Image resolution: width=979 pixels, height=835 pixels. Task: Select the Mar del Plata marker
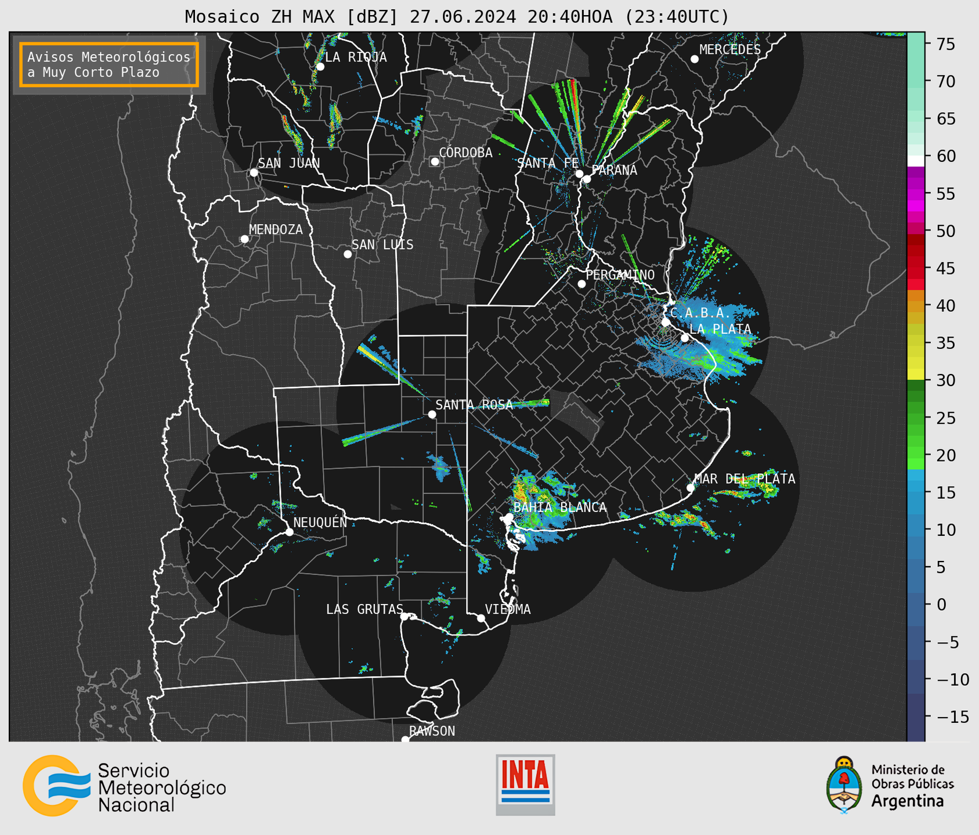691,488
